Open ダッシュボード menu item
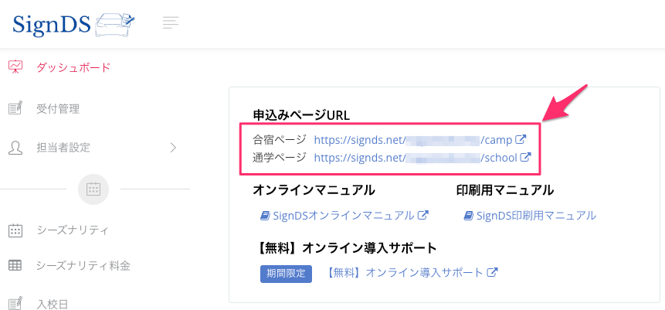The height and width of the screenshot is (310, 665). 73,67
